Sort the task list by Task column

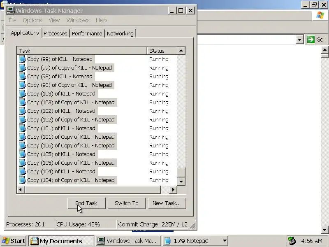82,51
